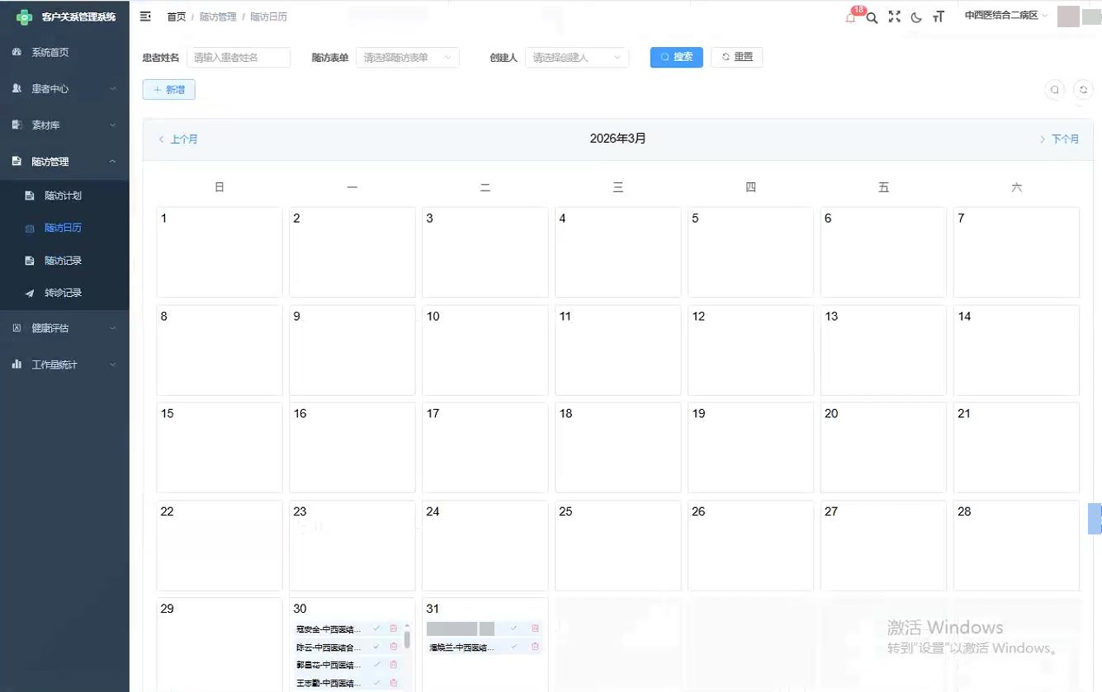Mark the 寇安全 follow-up as done with checkmark

coord(377,628)
